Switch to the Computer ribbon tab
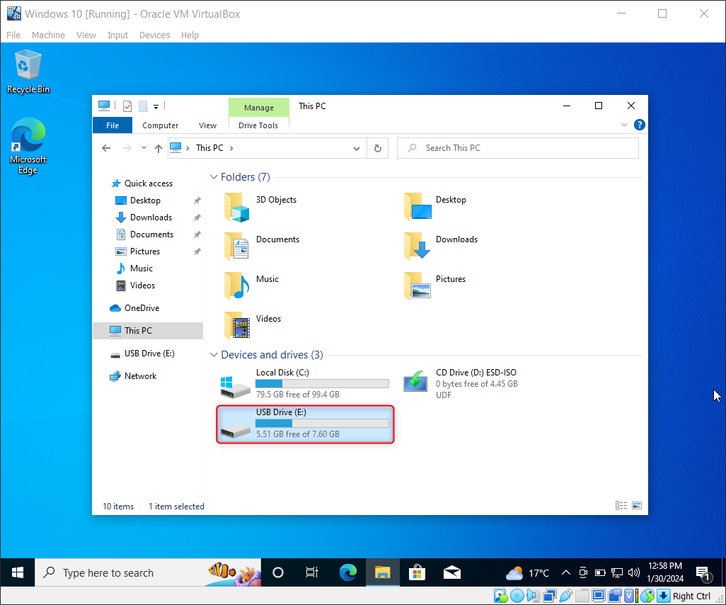The image size is (726, 605). 160,125
